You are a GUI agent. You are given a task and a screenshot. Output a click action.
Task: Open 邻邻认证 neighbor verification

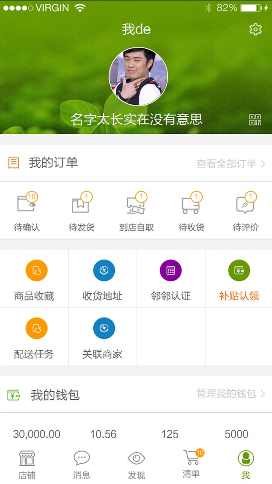click(x=171, y=279)
